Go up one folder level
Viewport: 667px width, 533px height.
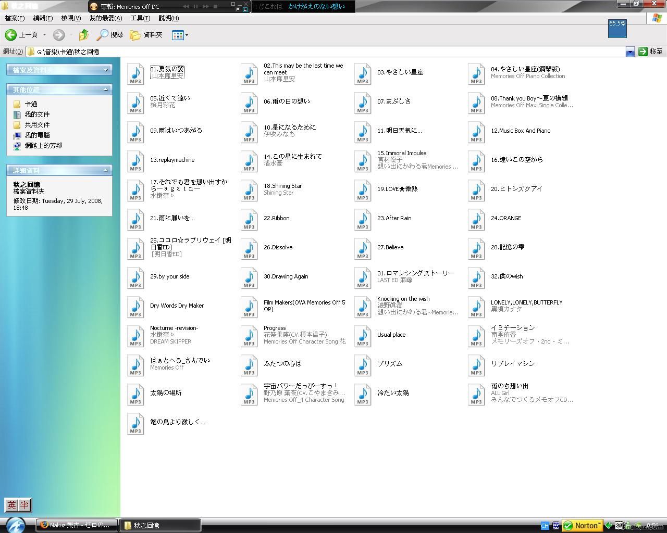tap(84, 35)
